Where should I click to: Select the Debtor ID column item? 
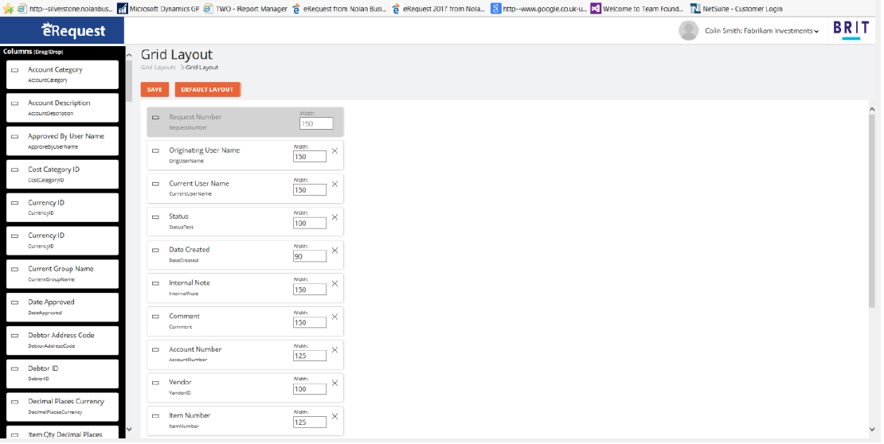62,372
